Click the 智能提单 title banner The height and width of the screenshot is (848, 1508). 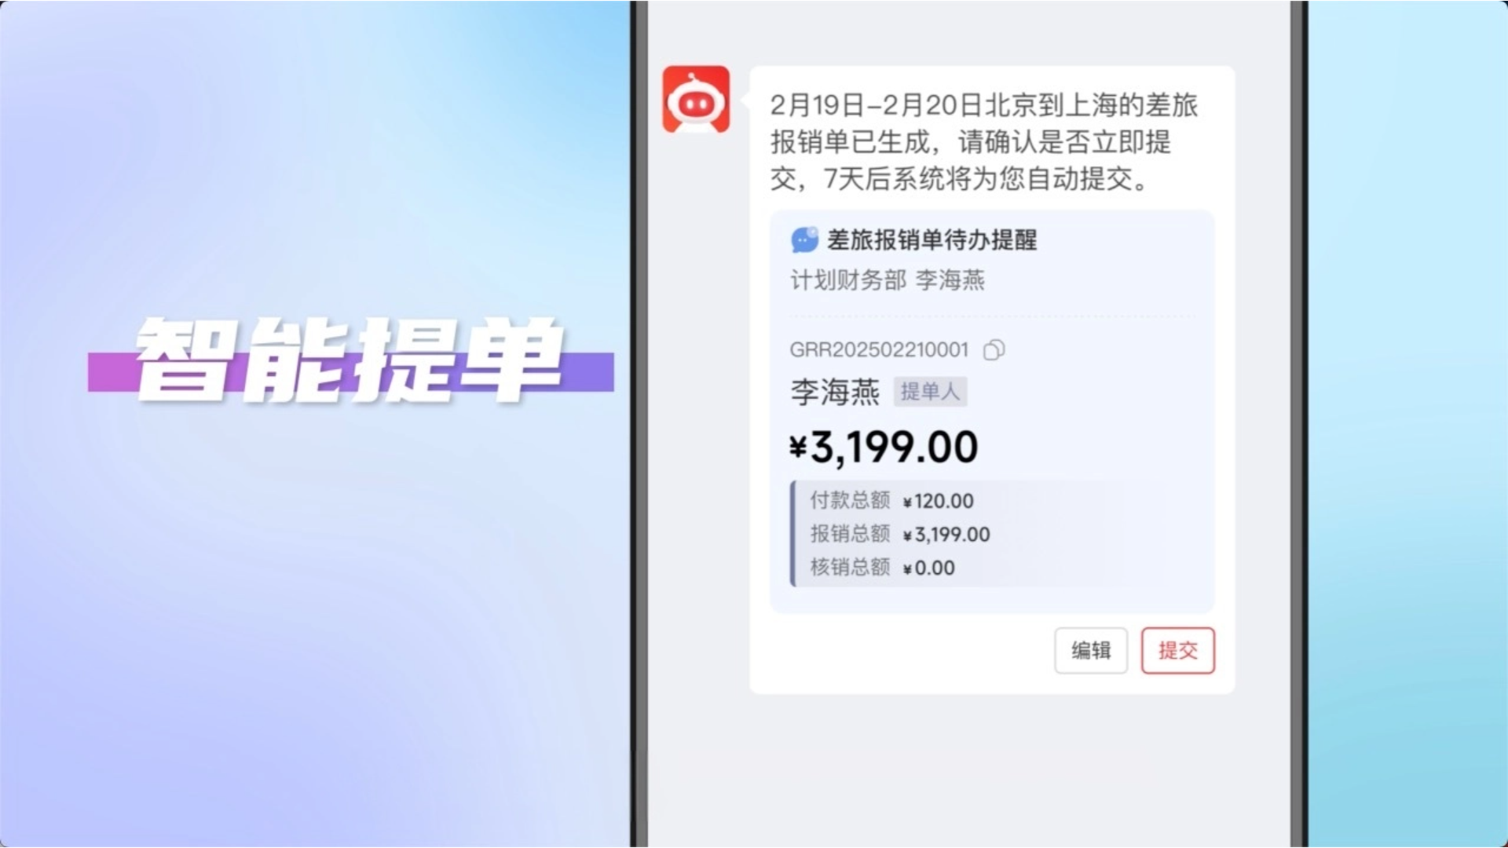coord(350,360)
